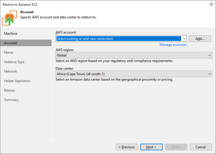Viewport: 216px width, 154px height.
Task: Click the Previous button
Action: click(127, 147)
